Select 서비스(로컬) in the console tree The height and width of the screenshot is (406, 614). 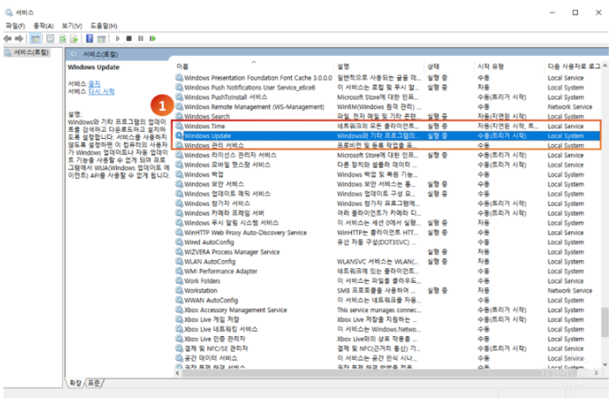pos(31,52)
